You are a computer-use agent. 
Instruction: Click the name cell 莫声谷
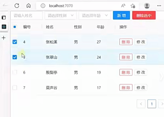click(52, 88)
